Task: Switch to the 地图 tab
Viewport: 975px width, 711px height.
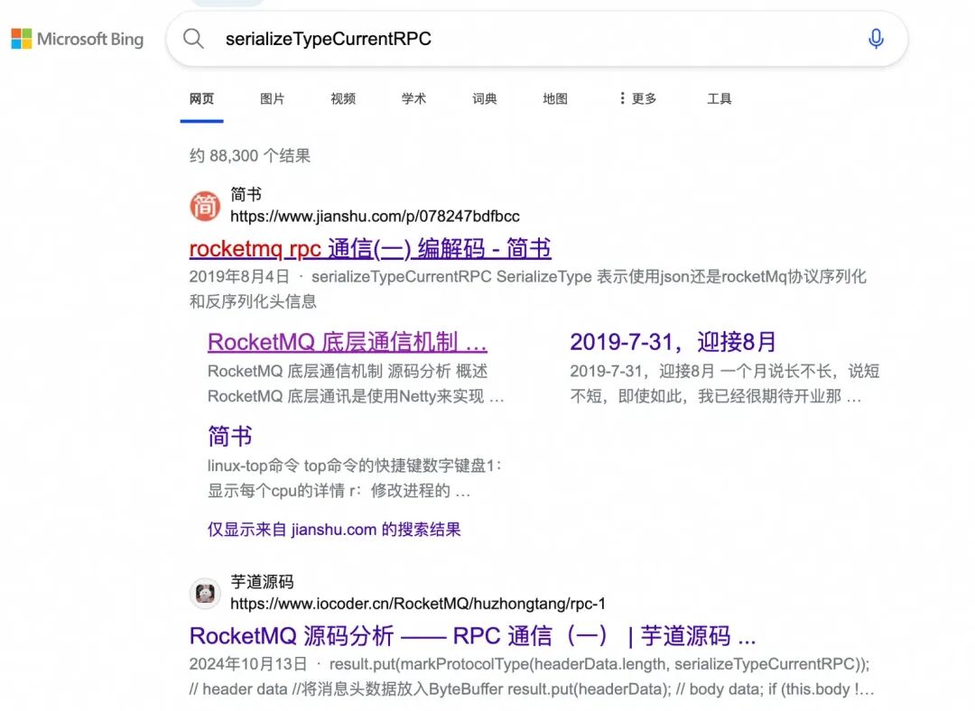Action: coord(555,99)
